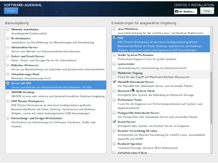The image size is (218, 164).
Task: Select the Infrastruktur-Server radio button
Action: pyautogui.click(x=8, y=47)
